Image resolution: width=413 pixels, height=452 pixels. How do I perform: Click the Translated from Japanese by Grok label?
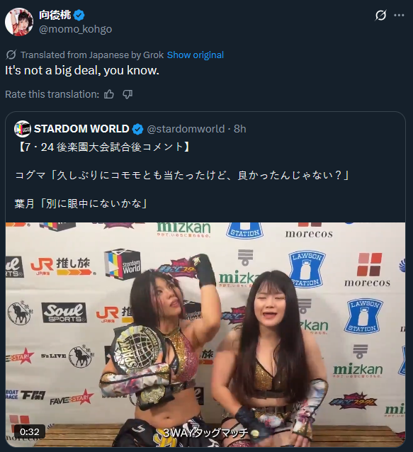[x=92, y=55]
